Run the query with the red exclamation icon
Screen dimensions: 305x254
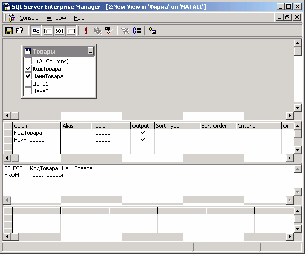point(86,31)
